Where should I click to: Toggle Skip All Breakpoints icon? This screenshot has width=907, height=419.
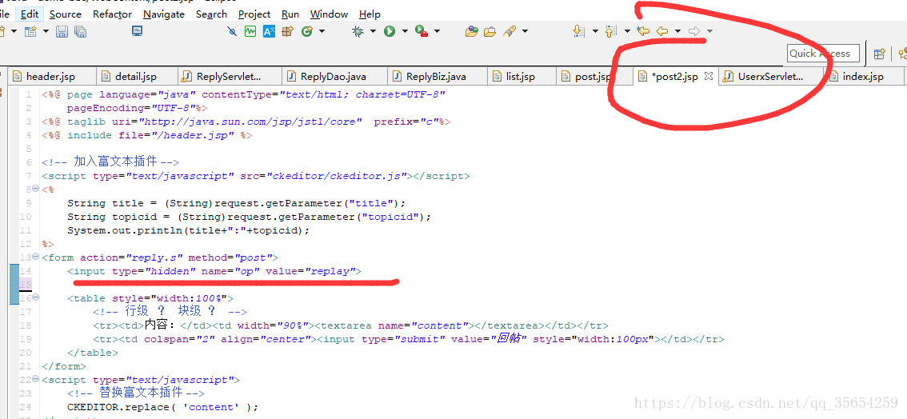pos(232,31)
